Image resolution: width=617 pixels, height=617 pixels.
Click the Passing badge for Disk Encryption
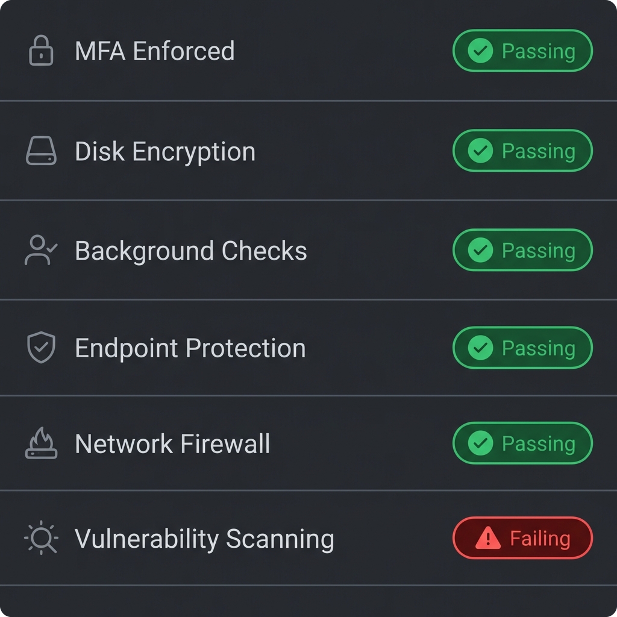[x=522, y=151]
